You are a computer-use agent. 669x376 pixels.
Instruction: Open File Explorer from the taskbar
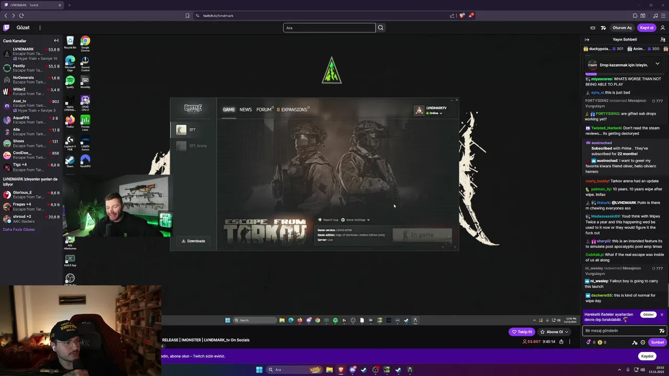click(x=329, y=370)
